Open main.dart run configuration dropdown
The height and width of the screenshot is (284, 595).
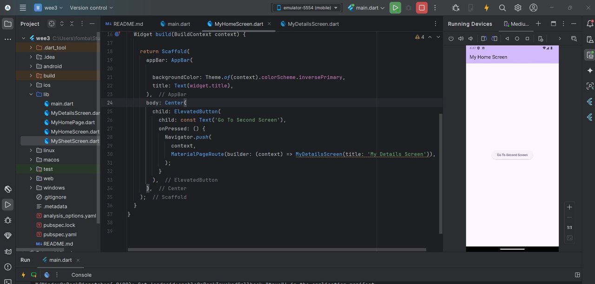click(x=366, y=7)
